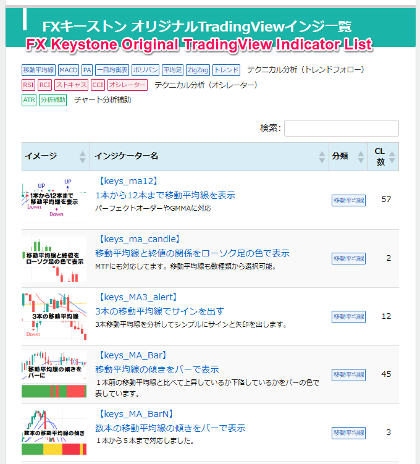This screenshot has width=420, height=464.
Task: Sort table by 分類 column
Action: 348,156
